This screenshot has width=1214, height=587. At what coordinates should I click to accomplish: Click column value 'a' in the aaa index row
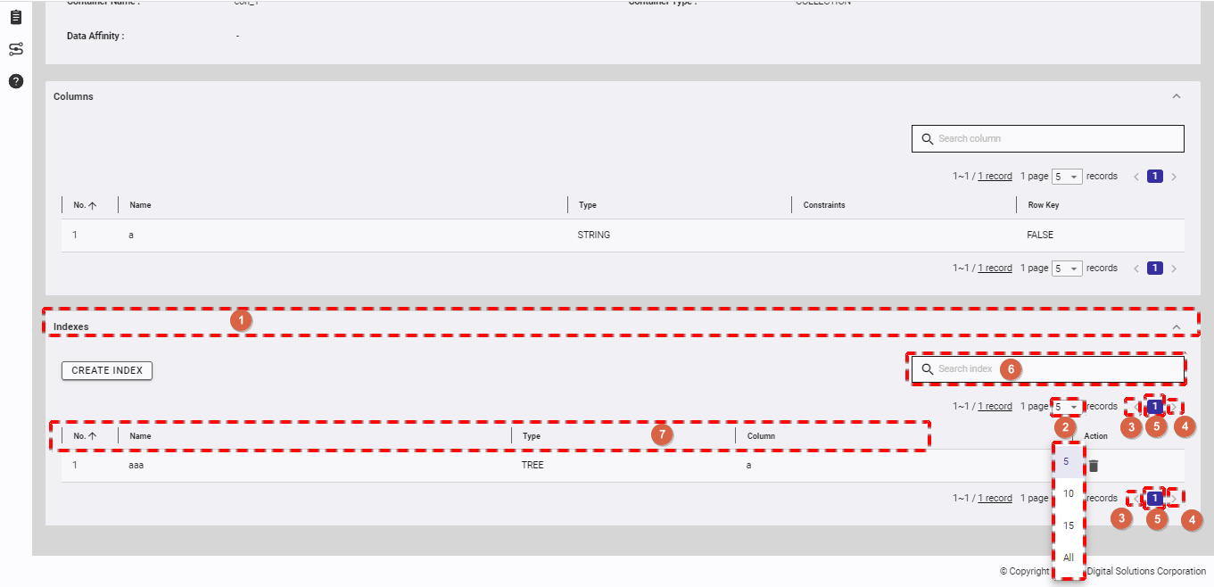(750, 466)
